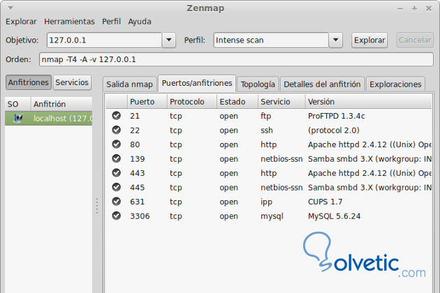This screenshot has height=293, width=440.
Task: Sort by the Versión column header
Action: 369,101
